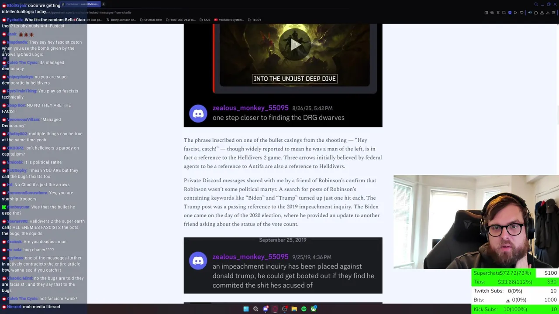This screenshot has height=314, width=559.
Task: Open the split screen view icon
Action: (x=486, y=13)
